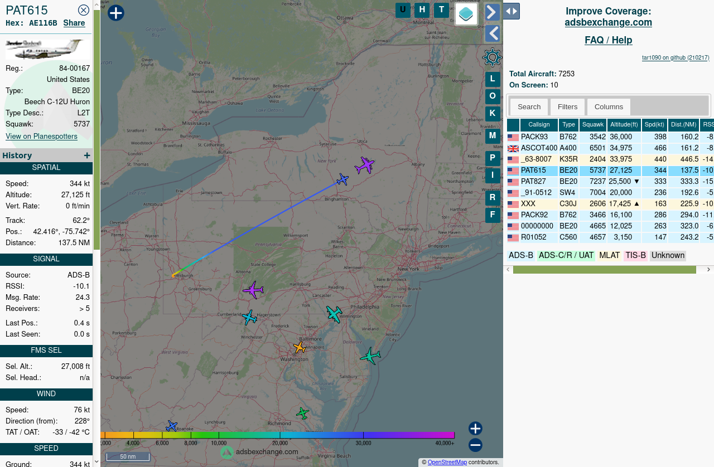Click the MLAT legend swatch
The height and width of the screenshot is (467, 714).
[610, 256]
